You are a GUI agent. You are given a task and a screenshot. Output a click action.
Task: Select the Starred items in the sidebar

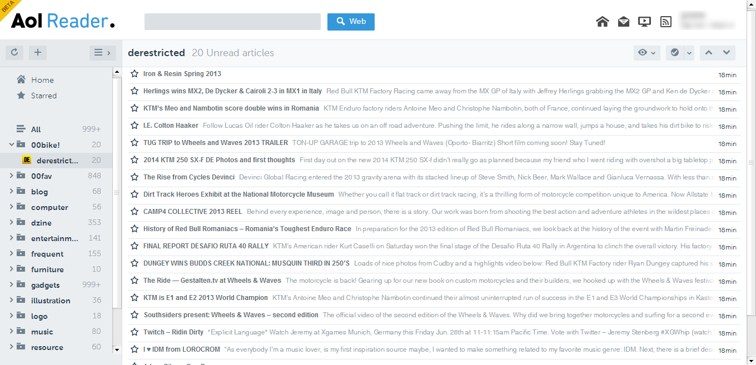point(42,96)
